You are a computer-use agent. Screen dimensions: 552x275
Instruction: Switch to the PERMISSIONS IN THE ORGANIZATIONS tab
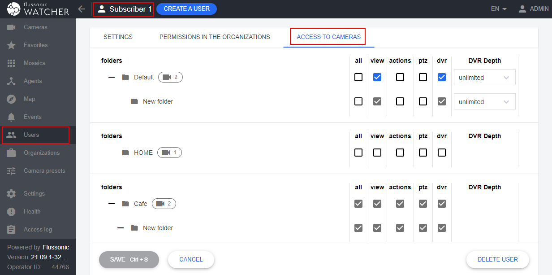click(214, 37)
